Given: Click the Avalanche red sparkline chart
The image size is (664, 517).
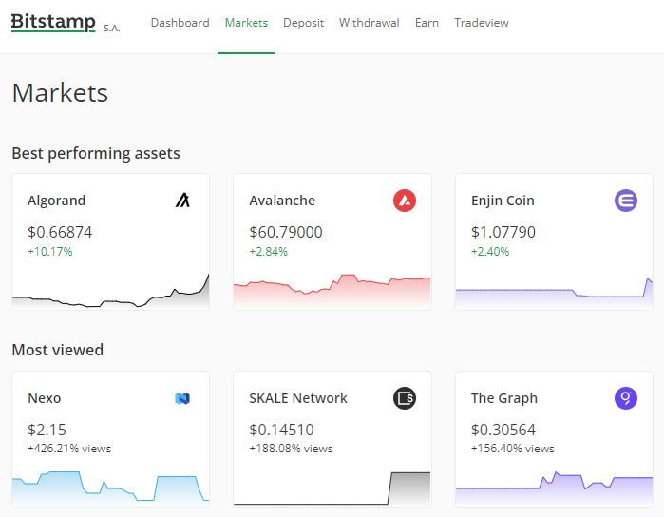Looking at the screenshot, I should point(332,293).
